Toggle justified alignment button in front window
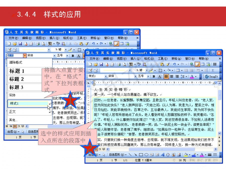 click(166, 76)
